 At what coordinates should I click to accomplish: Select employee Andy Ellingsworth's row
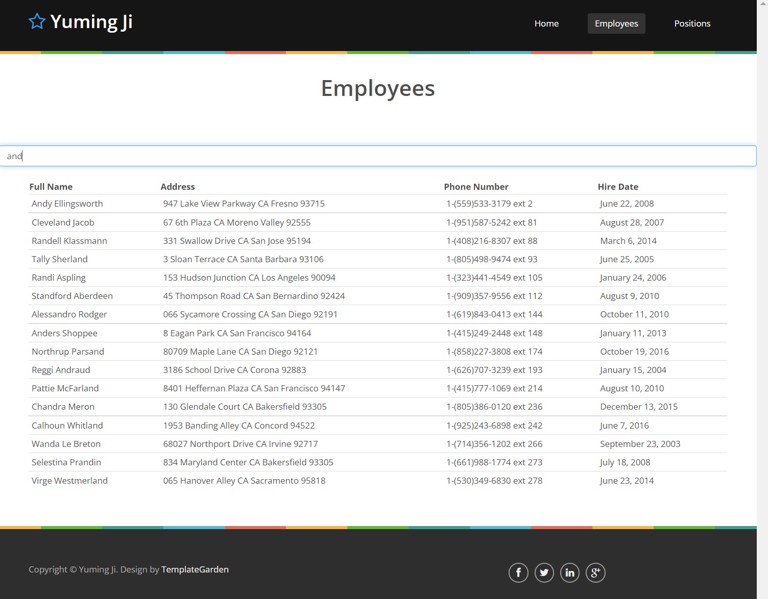click(x=67, y=203)
